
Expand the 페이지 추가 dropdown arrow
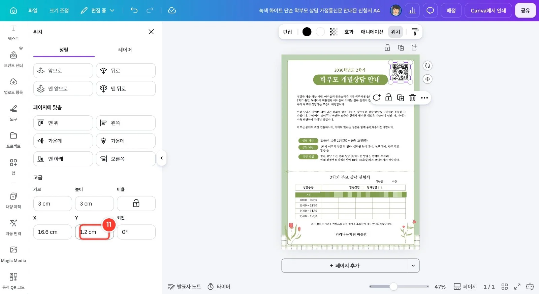tap(413, 266)
